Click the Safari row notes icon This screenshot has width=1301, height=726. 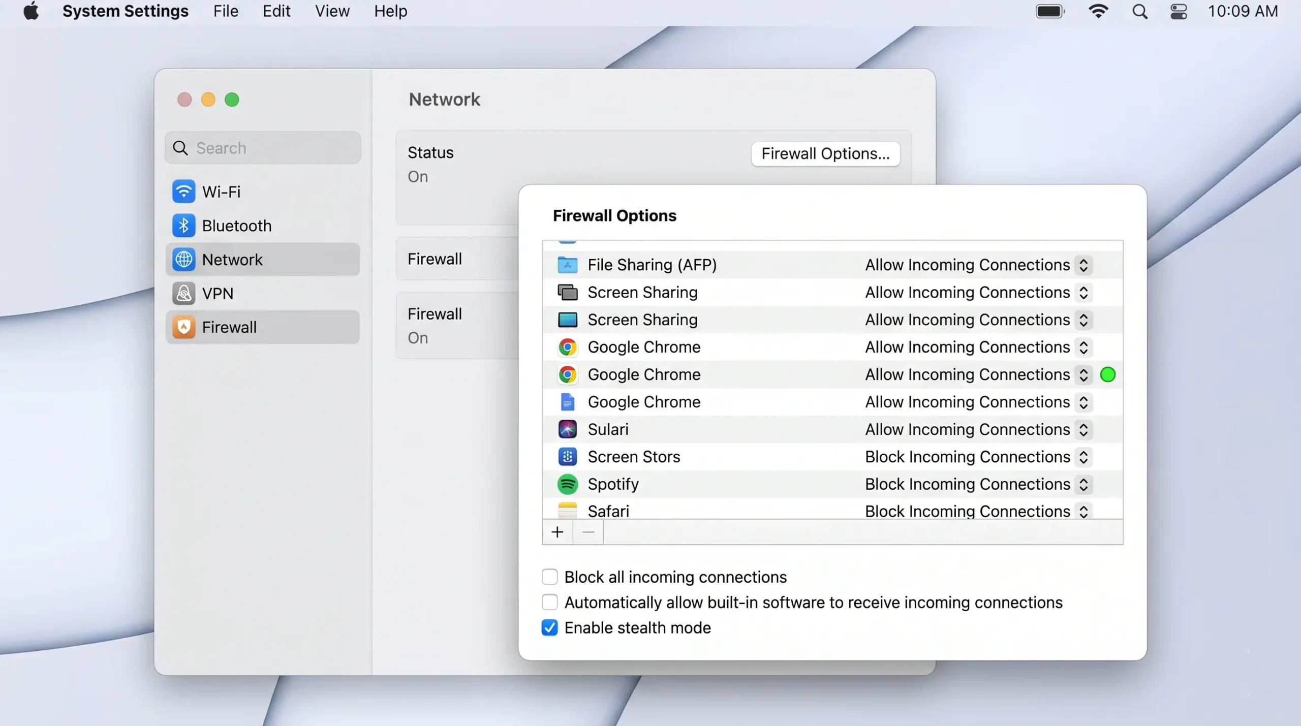pyautogui.click(x=567, y=510)
